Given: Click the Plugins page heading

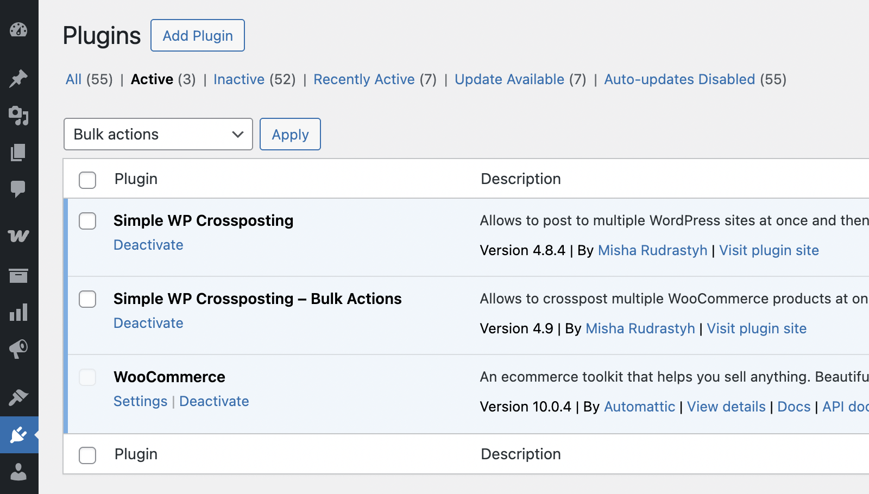Looking at the screenshot, I should click(102, 36).
